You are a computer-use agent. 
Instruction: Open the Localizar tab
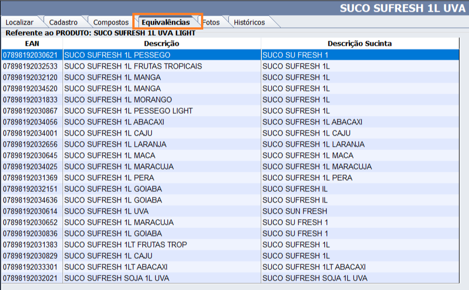click(x=20, y=22)
